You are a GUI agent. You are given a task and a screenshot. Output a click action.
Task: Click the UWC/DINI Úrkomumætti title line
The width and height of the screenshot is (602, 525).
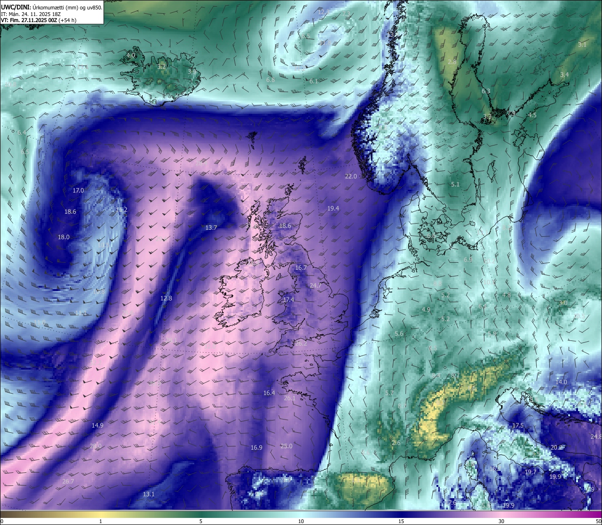52,7
